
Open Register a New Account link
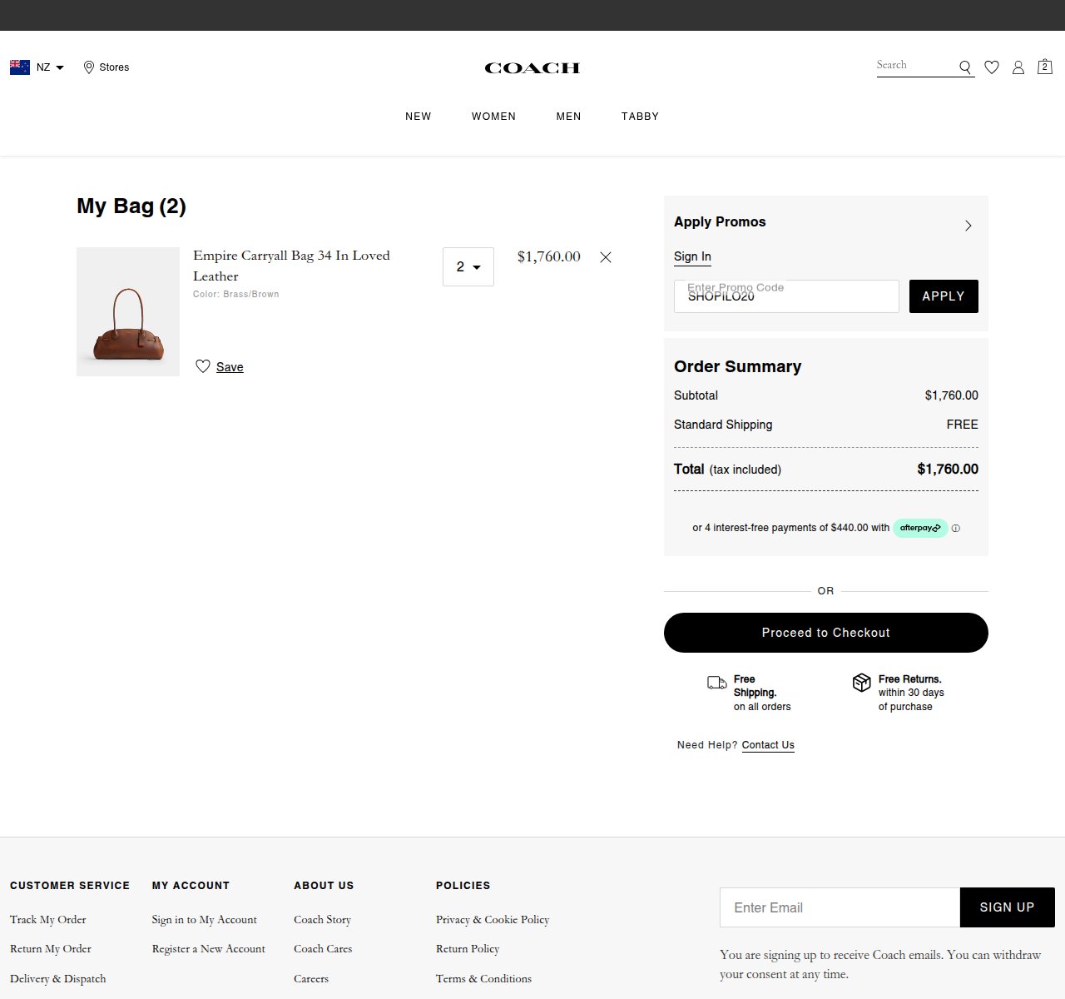coord(209,949)
